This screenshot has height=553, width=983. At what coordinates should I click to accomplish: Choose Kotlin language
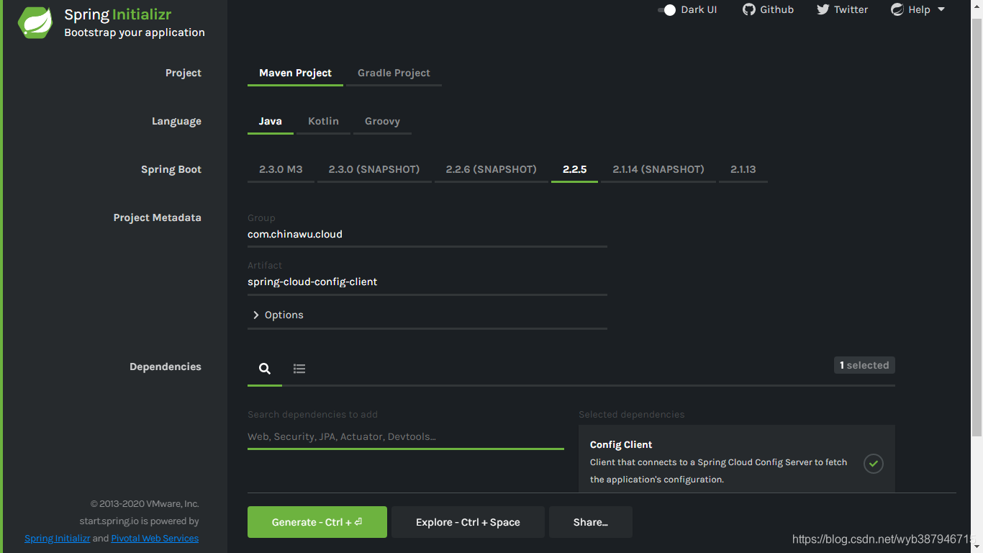[x=323, y=121]
